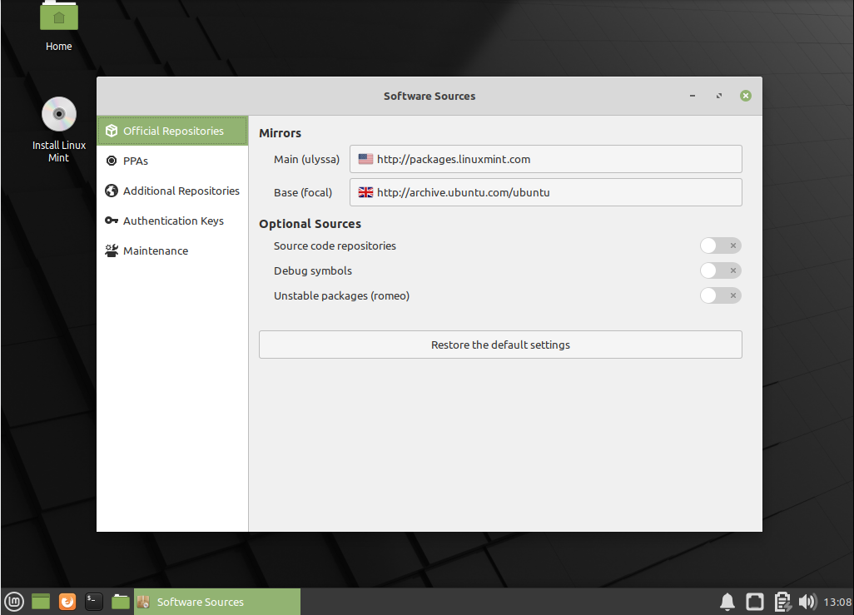
Task: Click the Main (ulyssa) label
Action: pos(306,159)
